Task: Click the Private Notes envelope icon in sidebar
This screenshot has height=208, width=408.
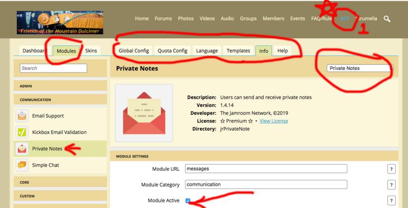Action: pos(22,149)
